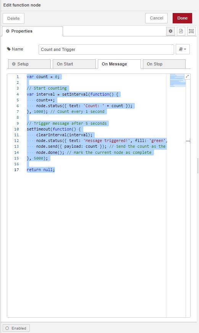Viewport: 199px width, 333px height.
Task: Click the code minimap preview
Action: 178,80
